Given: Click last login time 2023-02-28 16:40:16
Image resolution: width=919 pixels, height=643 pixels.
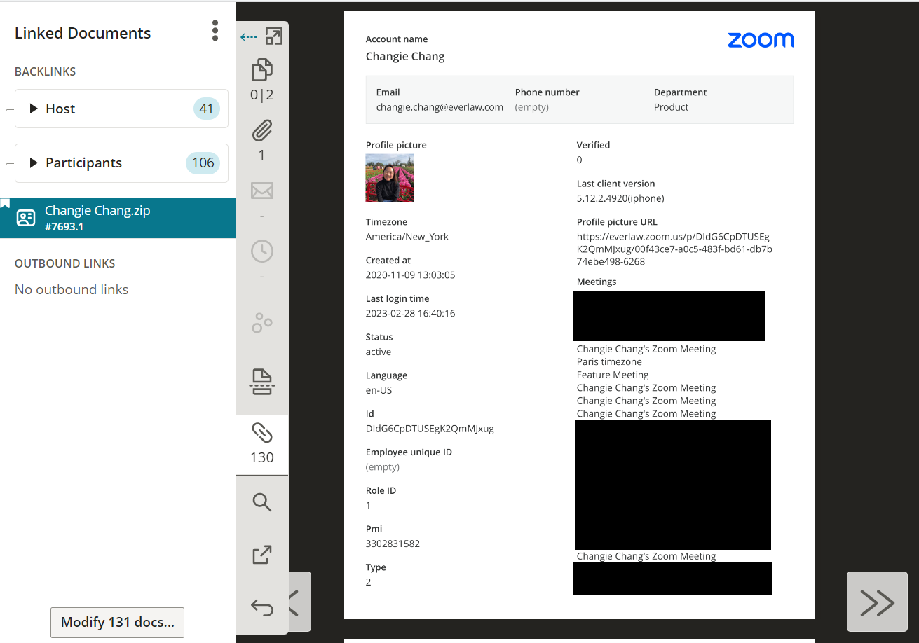Looking at the screenshot, I should [x=410, y=314].
